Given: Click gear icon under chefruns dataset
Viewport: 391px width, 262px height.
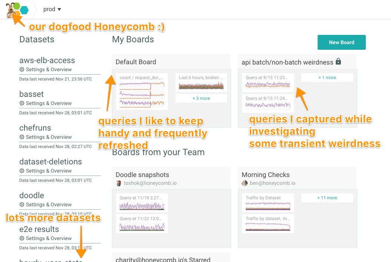Looking at the screenshot, I should pyautogui.click(x=22, y=137).
